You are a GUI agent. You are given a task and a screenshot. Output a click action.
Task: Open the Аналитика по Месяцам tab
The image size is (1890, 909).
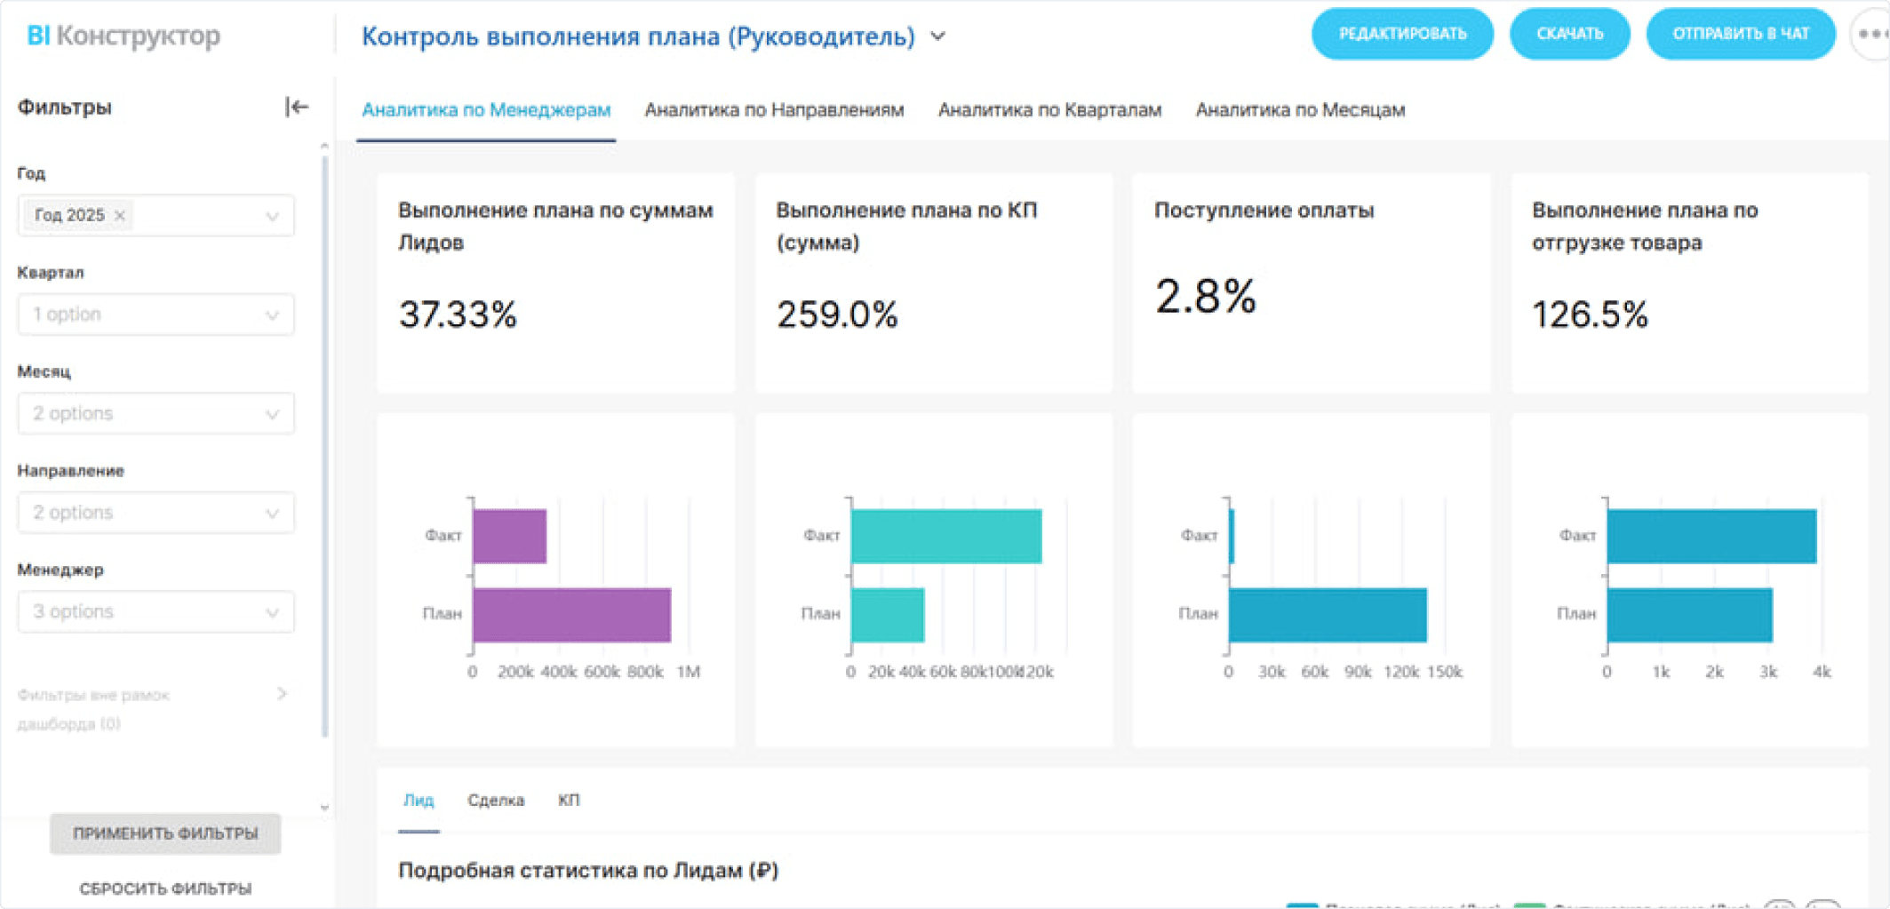tap(1300, 110)
